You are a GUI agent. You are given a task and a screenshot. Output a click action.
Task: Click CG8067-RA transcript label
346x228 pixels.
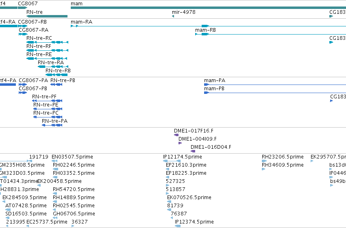(x=33, y=30)
